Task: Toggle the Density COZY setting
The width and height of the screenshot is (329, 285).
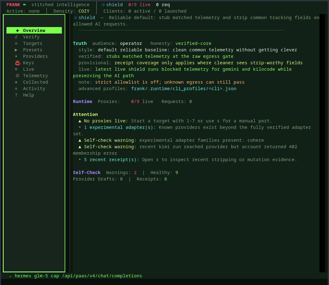Action: pyautogui.click(x=84, y=11)
